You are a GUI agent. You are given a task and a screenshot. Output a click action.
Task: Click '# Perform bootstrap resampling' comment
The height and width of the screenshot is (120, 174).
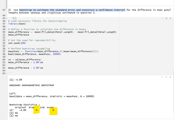point(29,49)
